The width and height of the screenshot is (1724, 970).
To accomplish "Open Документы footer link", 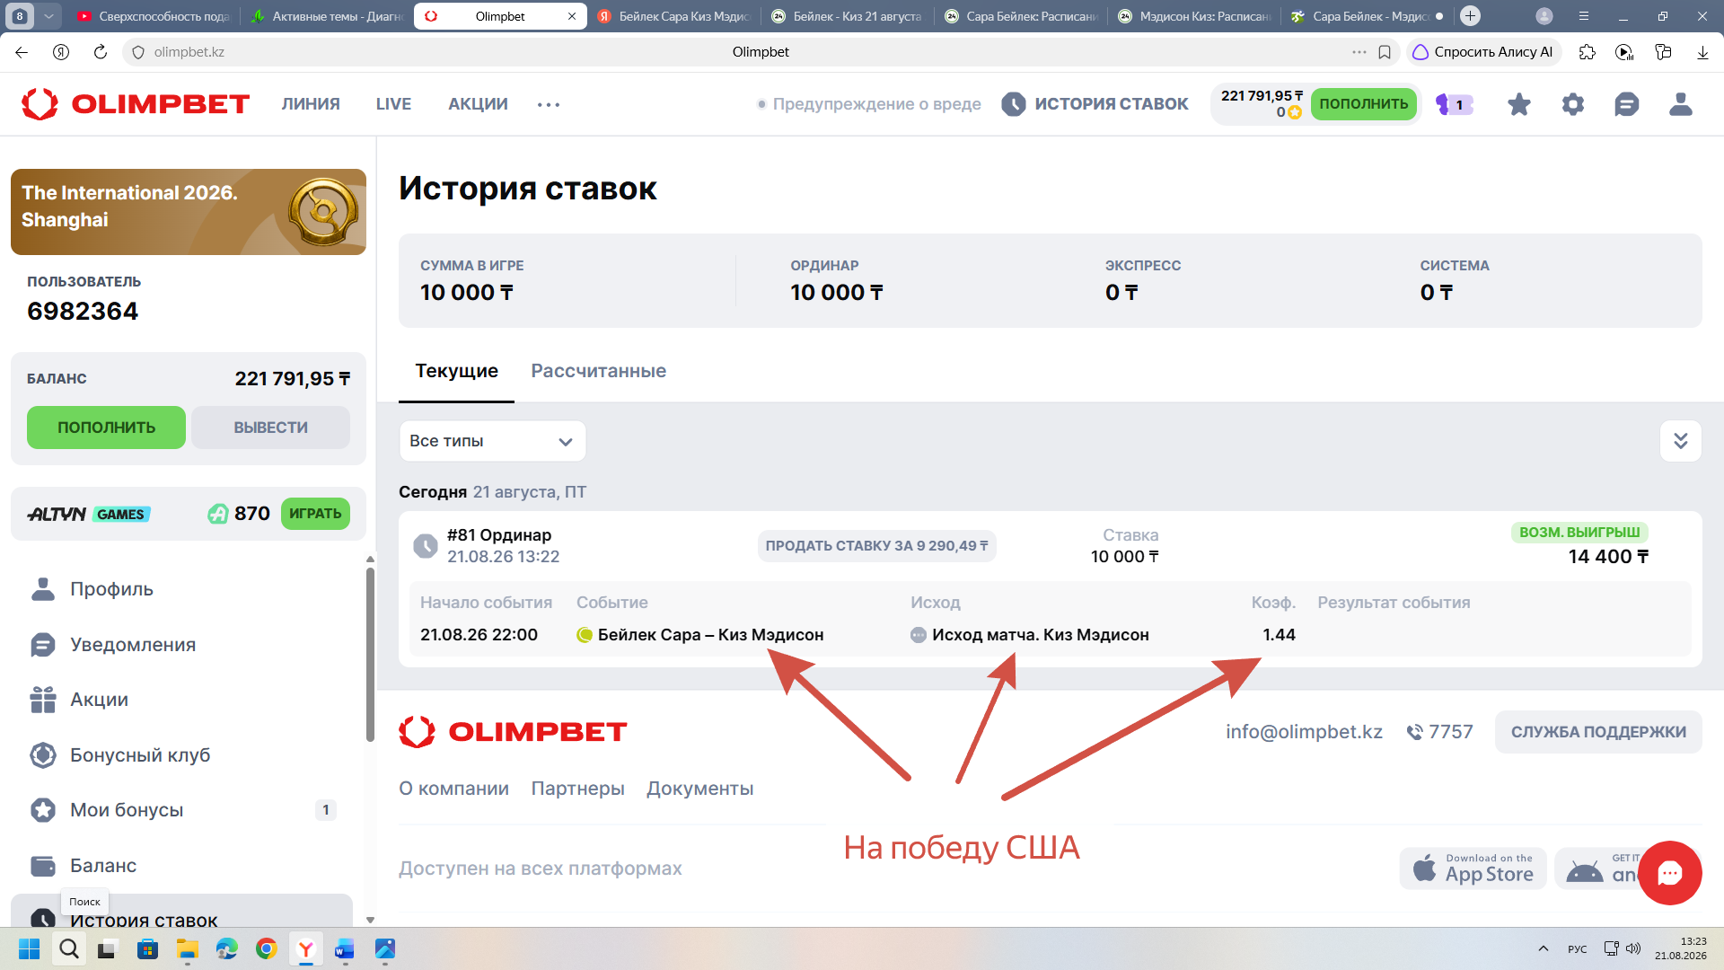I will 699,789.
